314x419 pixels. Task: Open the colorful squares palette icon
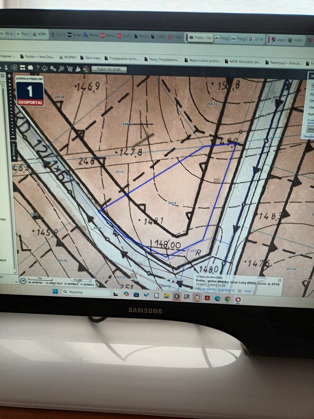coord(86,69)
